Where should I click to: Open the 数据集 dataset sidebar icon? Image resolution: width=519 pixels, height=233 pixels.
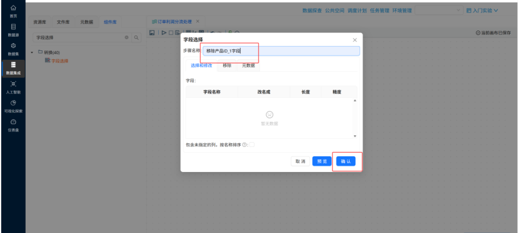[x=13, y=45]
